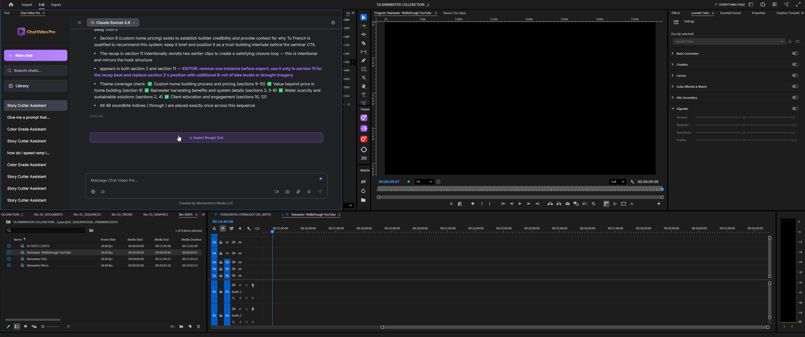Open the Fit zoom level dropdown

click(x=424, y=182)
